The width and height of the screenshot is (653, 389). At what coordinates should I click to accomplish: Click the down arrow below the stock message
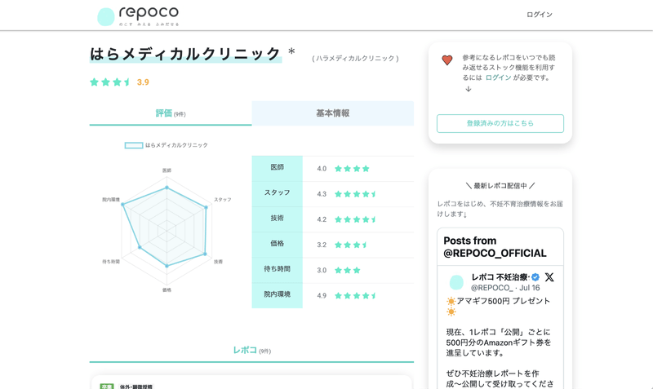(469, 89)
